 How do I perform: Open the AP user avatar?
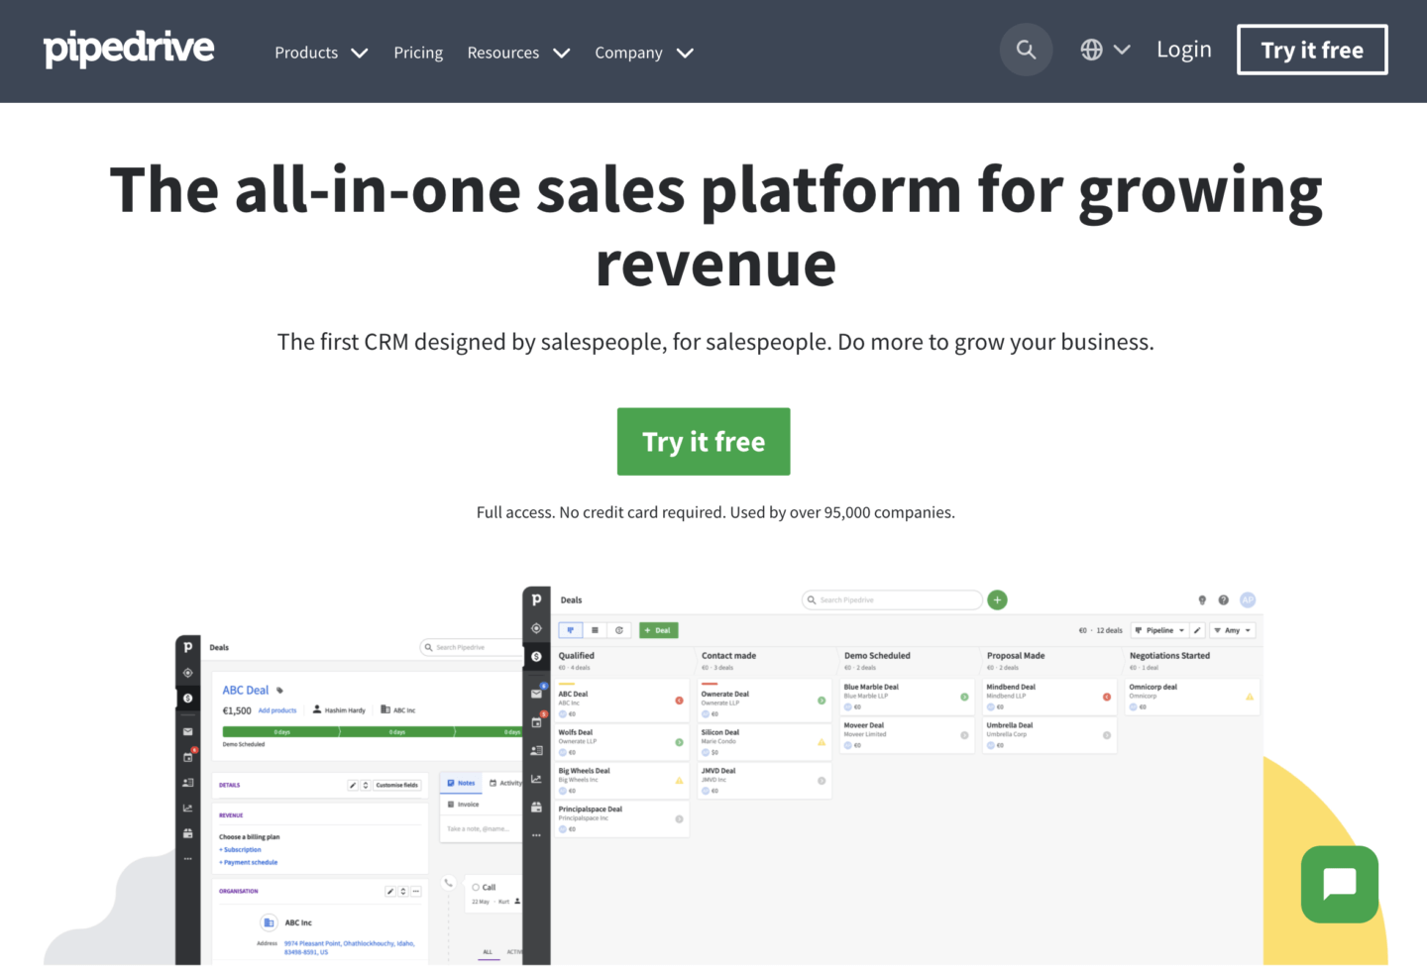click(1248, 599)
